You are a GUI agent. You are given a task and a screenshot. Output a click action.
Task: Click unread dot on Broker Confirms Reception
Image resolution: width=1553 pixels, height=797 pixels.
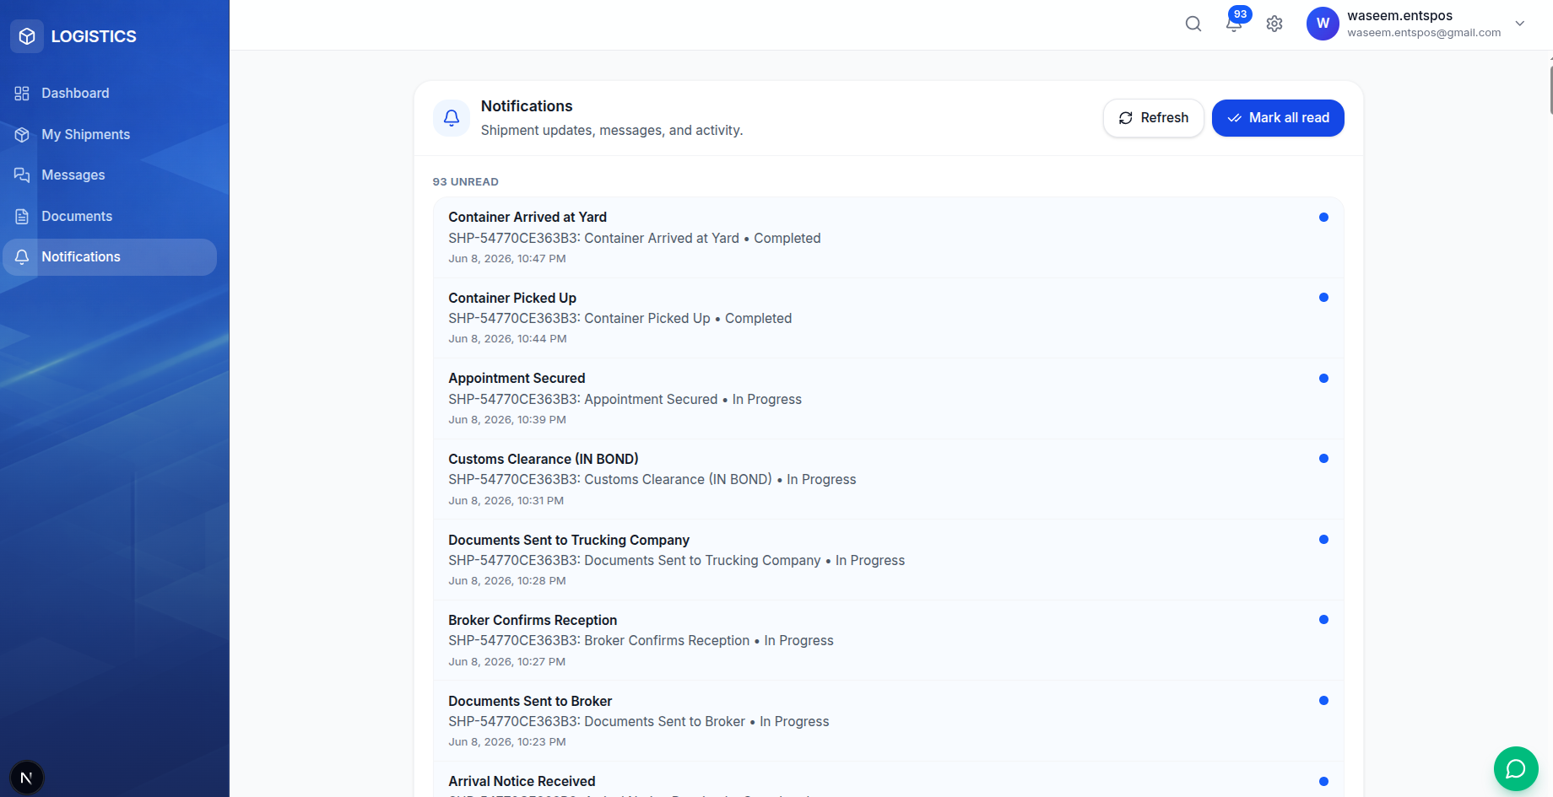coord(1323,620)
